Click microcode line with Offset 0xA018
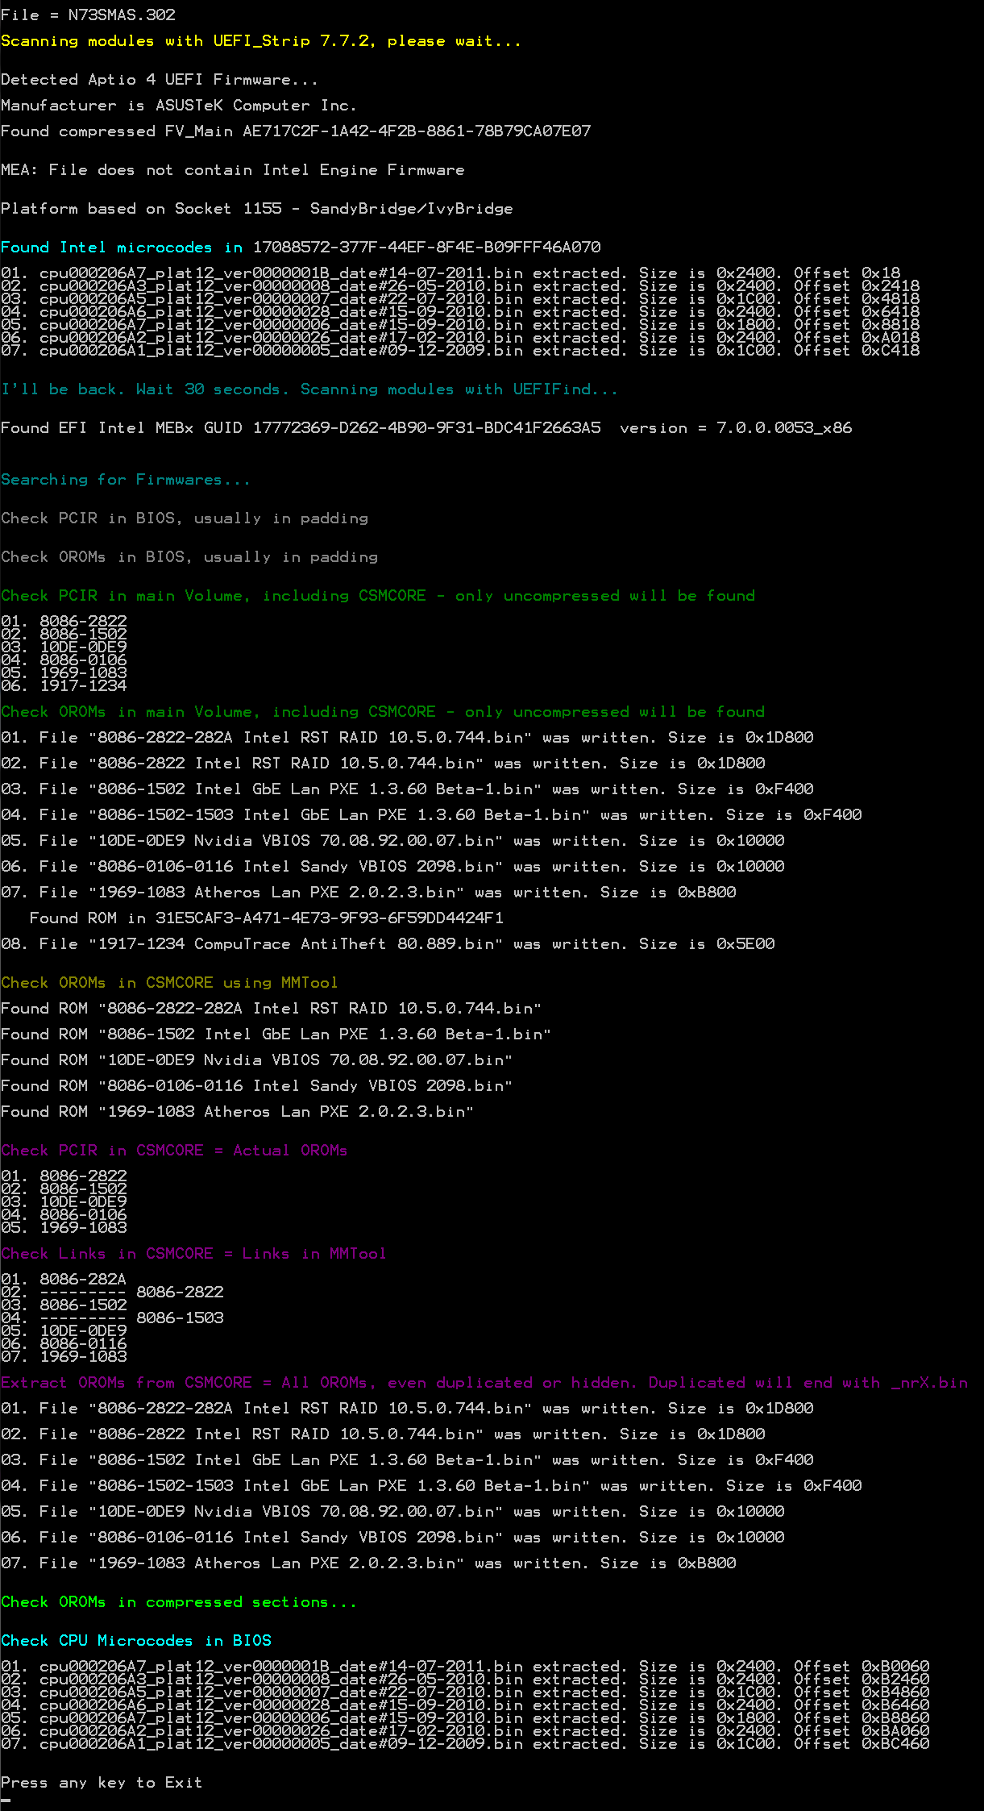 coord(460,338)
